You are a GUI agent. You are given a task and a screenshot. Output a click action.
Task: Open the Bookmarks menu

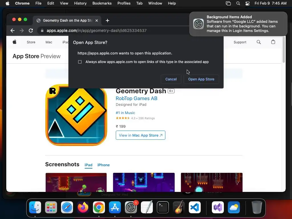click(x=102, y=3)
